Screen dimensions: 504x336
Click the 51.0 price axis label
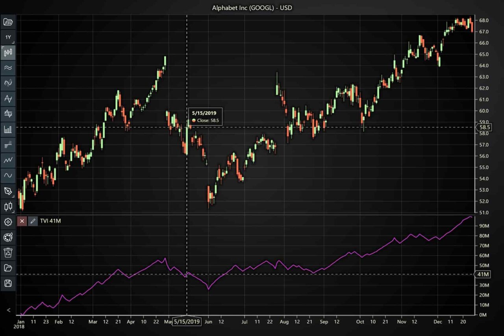[484, 213]
